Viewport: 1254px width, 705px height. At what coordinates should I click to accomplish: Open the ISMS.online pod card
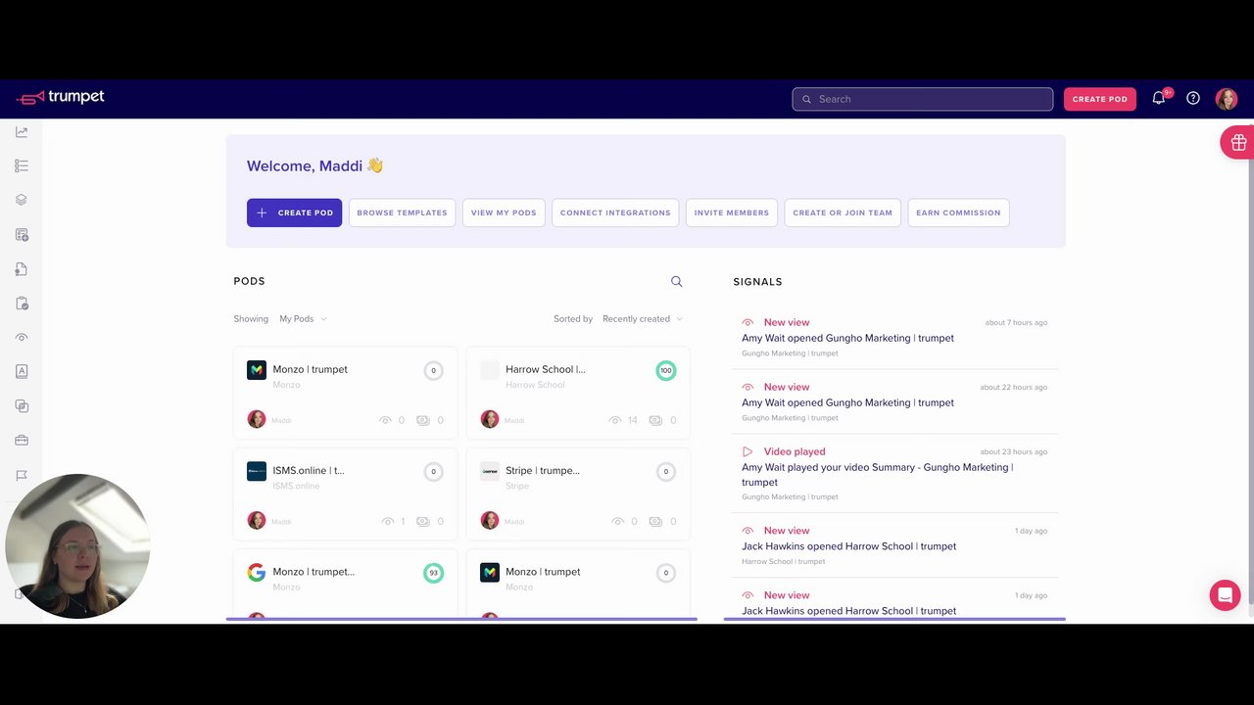pos(345,493)
